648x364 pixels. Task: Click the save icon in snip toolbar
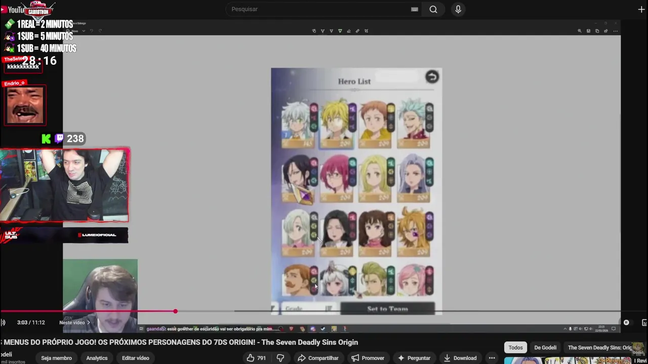tap(588, 31)
